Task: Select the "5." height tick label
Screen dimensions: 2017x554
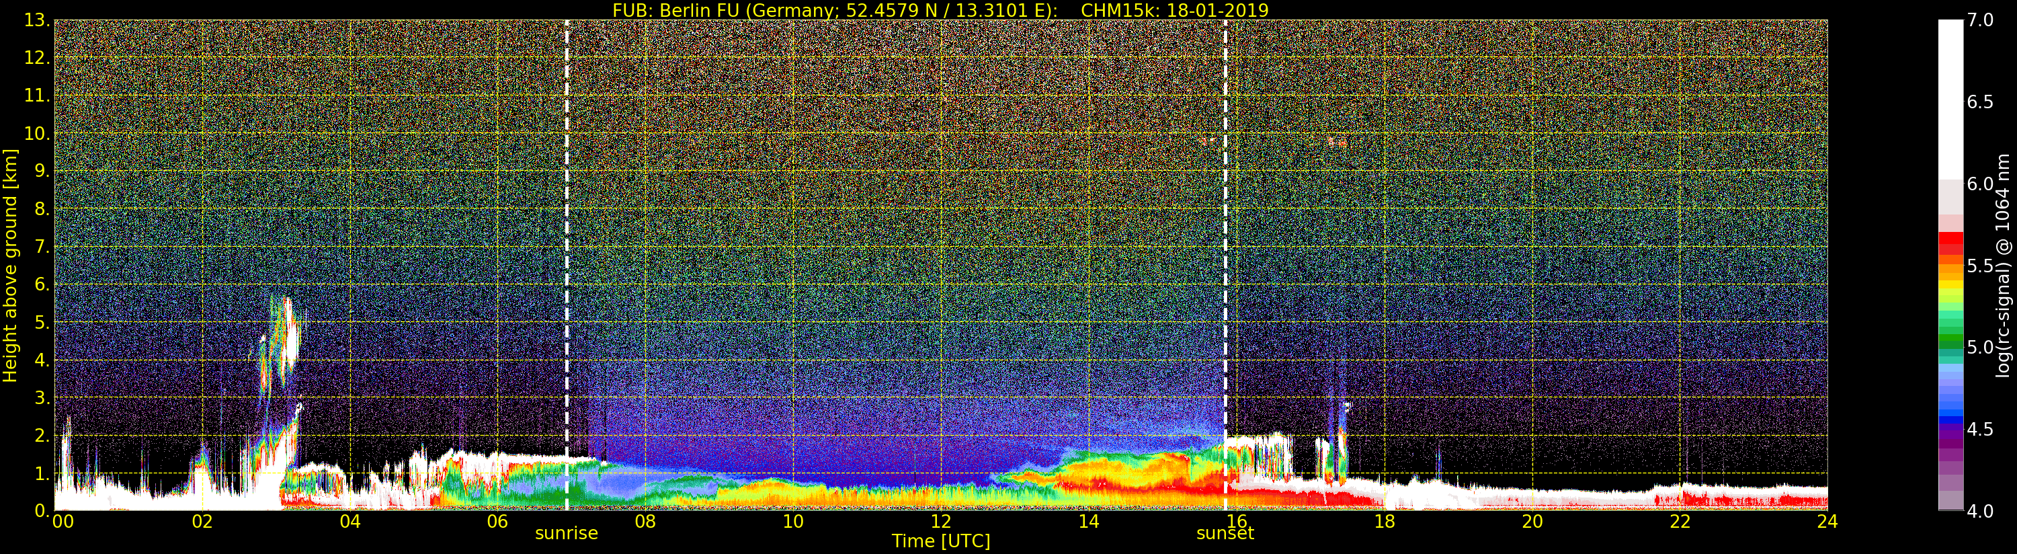Action: pos(42,322)
